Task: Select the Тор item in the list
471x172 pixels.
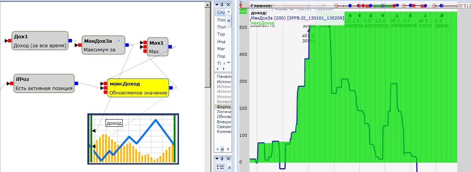Action: click(221, 34)
